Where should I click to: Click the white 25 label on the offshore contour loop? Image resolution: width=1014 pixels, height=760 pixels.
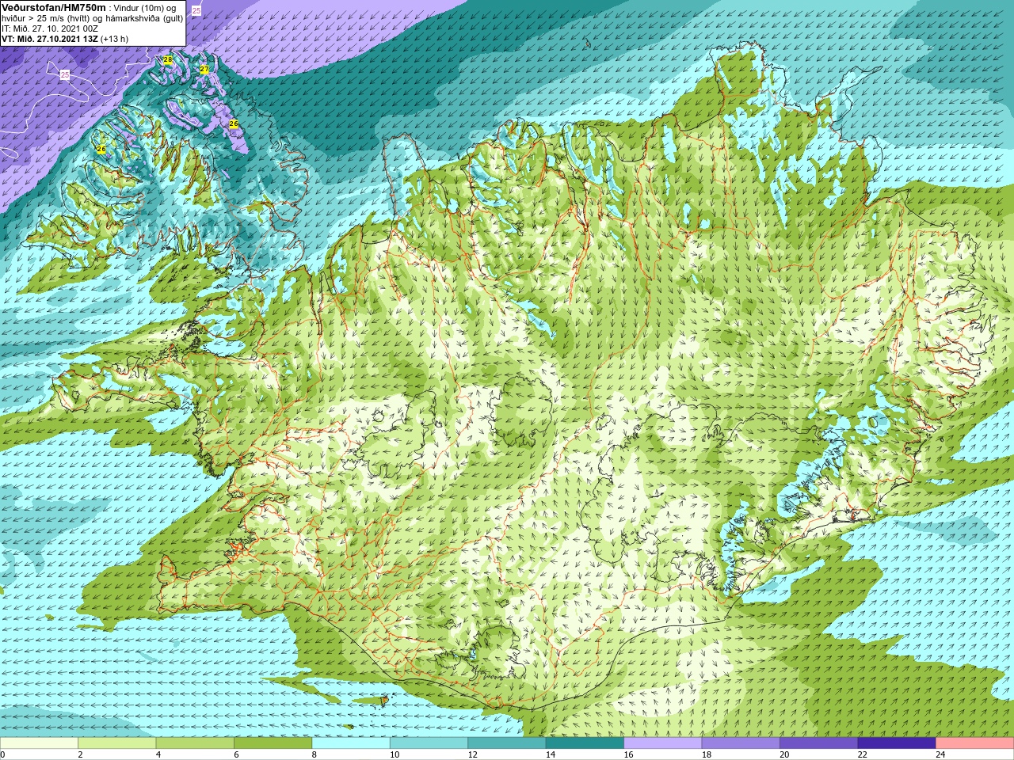pyautogui.click(x=65, y=74)
